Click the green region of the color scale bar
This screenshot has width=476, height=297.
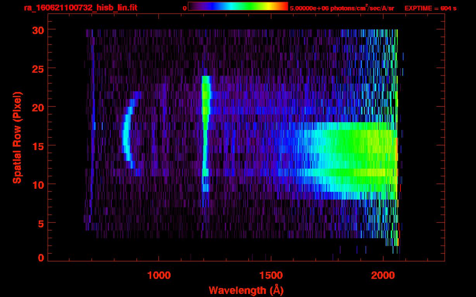252,6
